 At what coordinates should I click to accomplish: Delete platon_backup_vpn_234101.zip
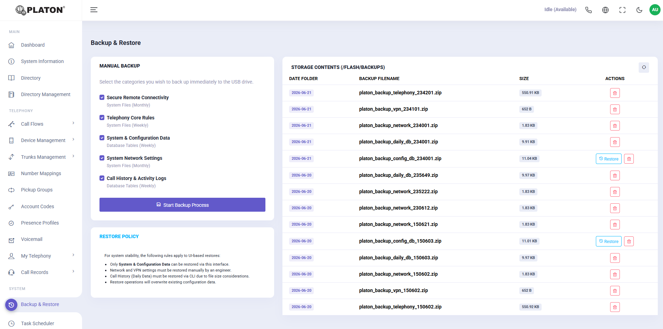(x=615, y=109)
